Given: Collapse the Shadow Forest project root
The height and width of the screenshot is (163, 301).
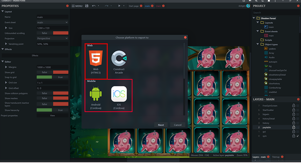Looking at the screenshot, I should coord(254,18).
